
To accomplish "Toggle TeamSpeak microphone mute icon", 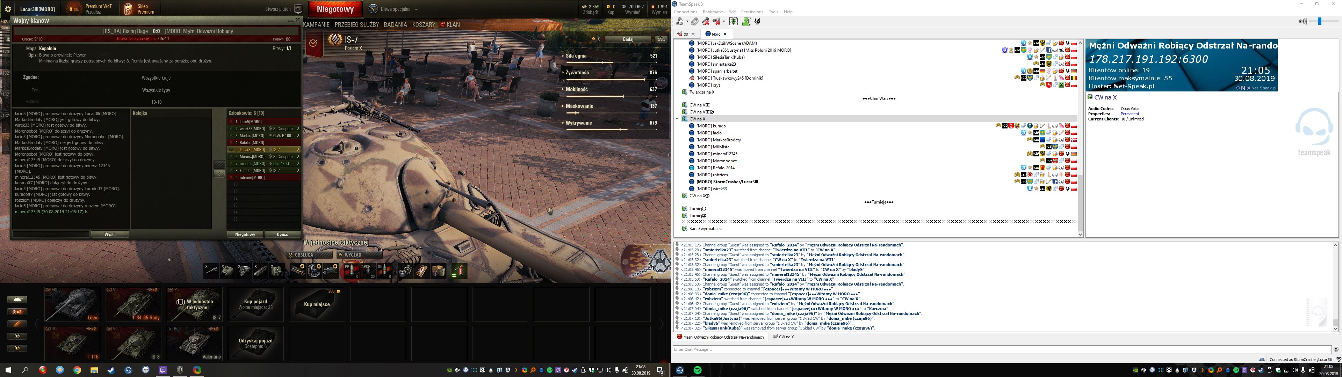I will point(706,22).
